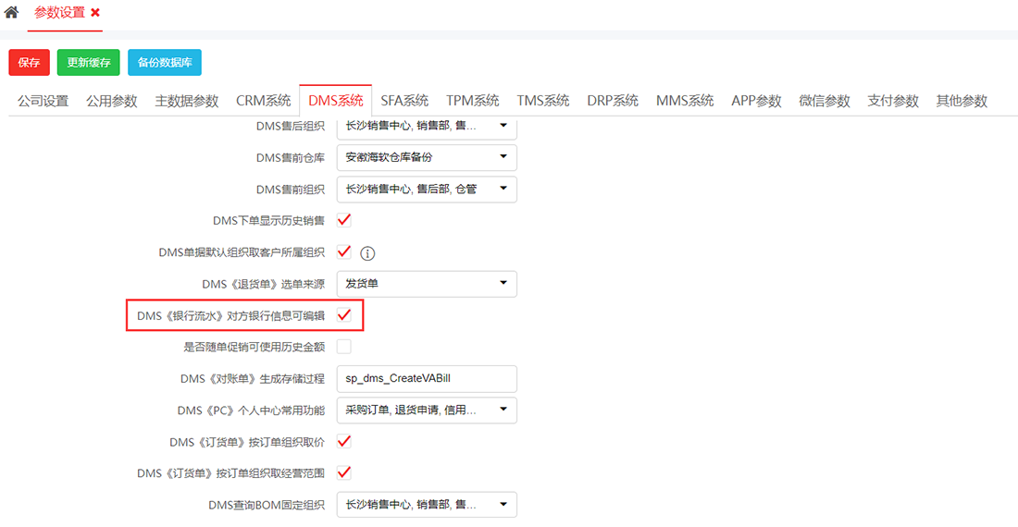Close the 参数设置 tab with red X
The image size is (1018, 527).
click(95, 13)
